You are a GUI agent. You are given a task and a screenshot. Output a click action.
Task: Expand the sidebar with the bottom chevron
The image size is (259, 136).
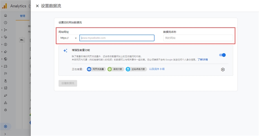pos(5,134)
